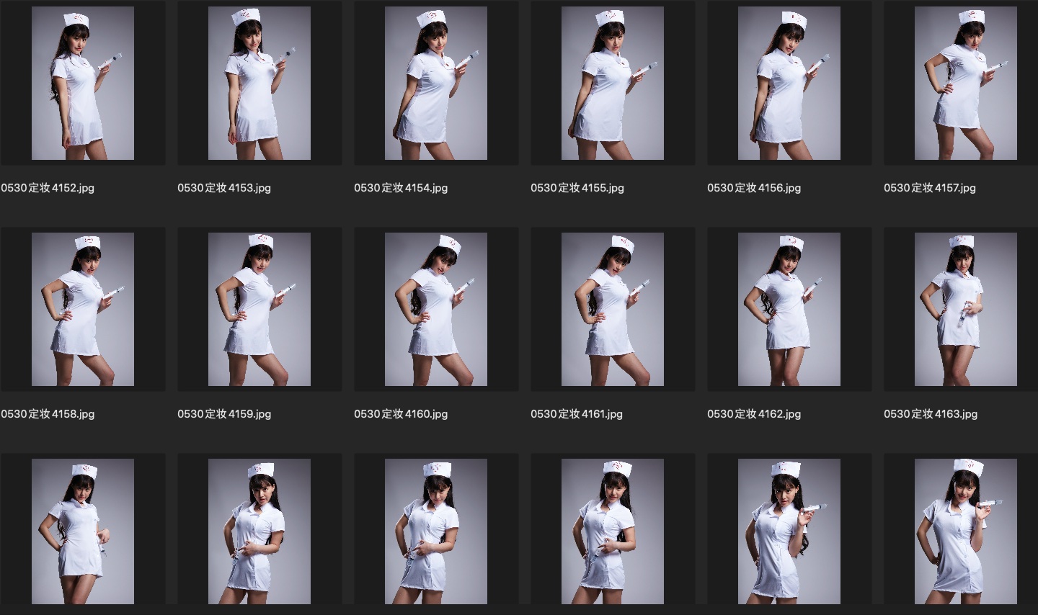Select thumbnail of 0530定妆 4160.jpg
The width and height of the screenshot is (1038, 615).
pos(436,309)
